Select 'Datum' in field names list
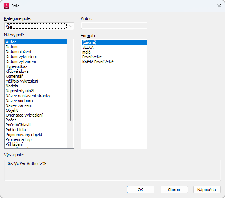The width and height of the screenshot is (225, 198). point(12,47)
